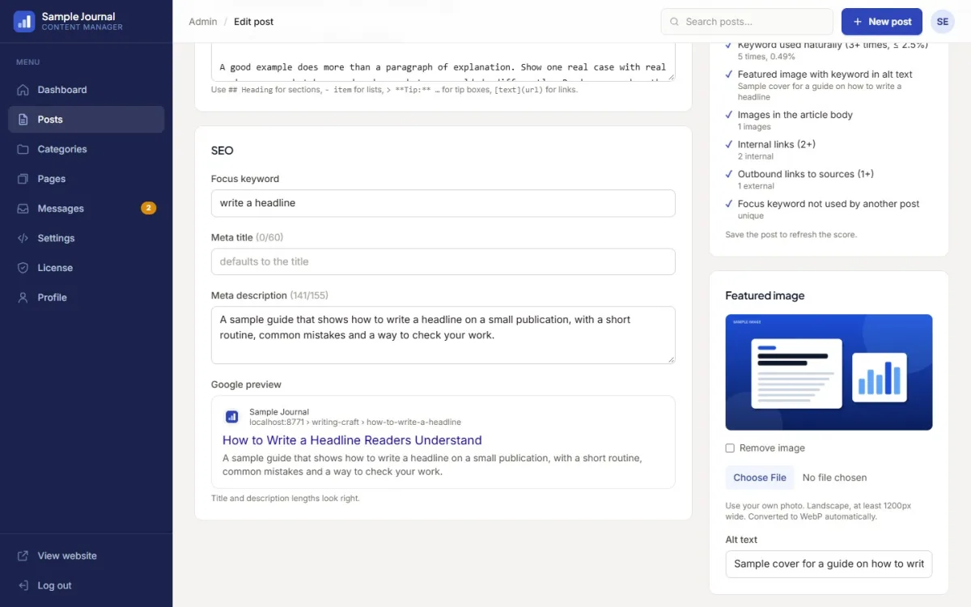The width and height of the screenshot is (971, 607).
Task: Click the Messages badge showing 2
Action: click(148, 208)
